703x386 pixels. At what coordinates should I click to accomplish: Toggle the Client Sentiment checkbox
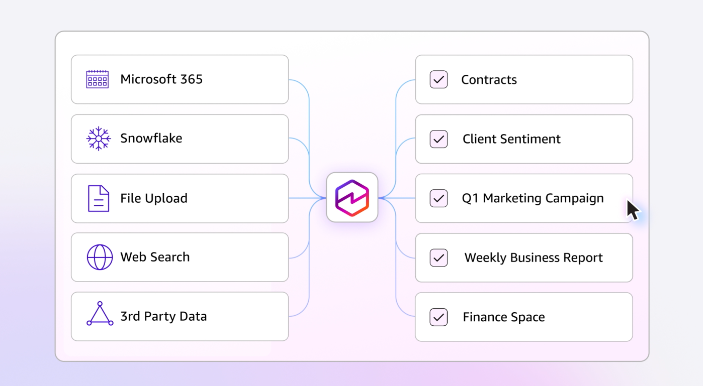click(x=438, y=139)
